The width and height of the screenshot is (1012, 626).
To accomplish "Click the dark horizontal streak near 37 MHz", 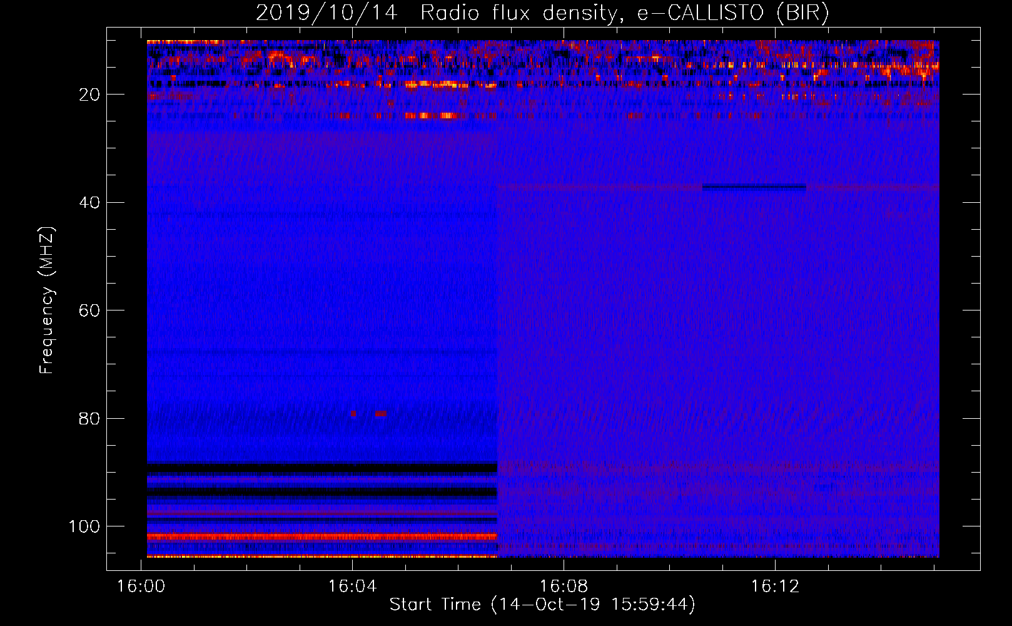I will click(754, 187).
